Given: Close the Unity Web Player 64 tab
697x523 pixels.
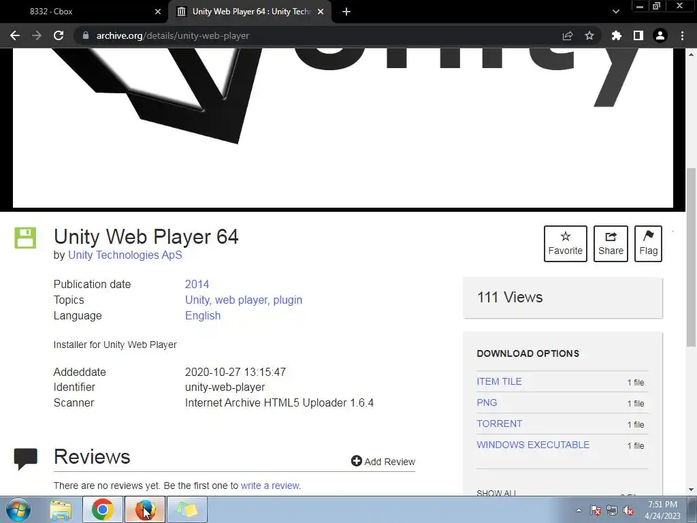Looking at the screenshot, I should 321,12.
